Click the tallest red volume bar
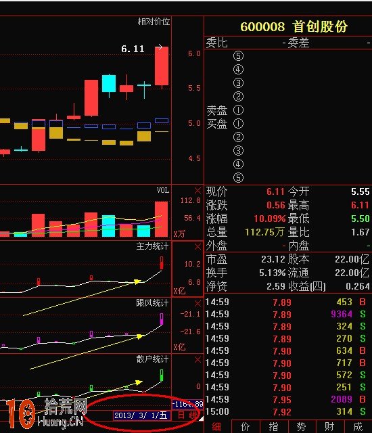The height and width of the screenshot is (433, 372). tap(162, 219)
